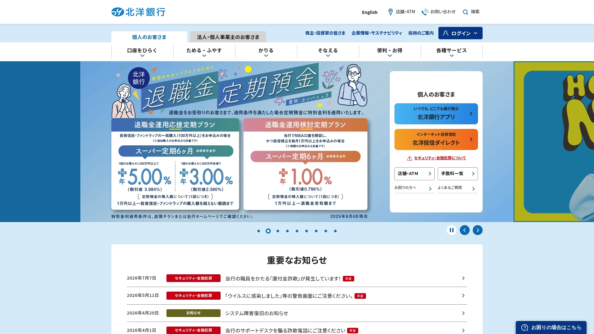Switch site language to English
Image resolution: width=594 pixels, height=334 pixels.
coord(370,12)
